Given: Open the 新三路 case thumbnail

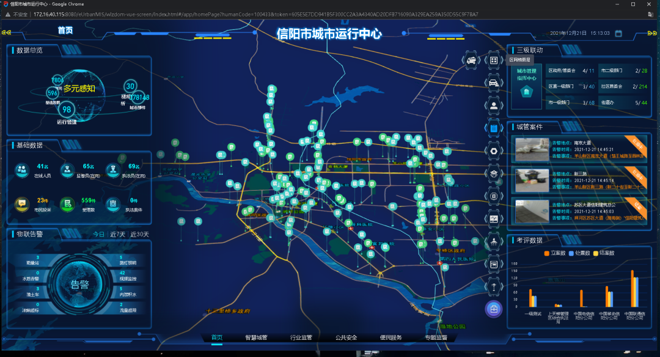Looking at the screenshot, I should click(532, 180).
